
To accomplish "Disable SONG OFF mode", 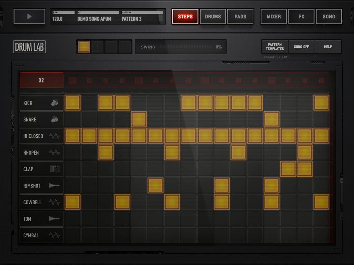I will click(x=301, y=46).
